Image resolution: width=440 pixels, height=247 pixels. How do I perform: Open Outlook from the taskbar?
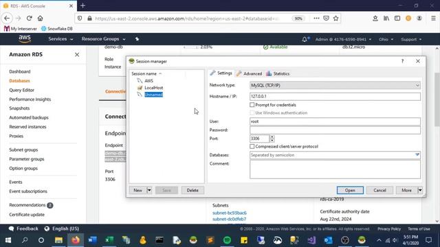click(x=328, y=240)
